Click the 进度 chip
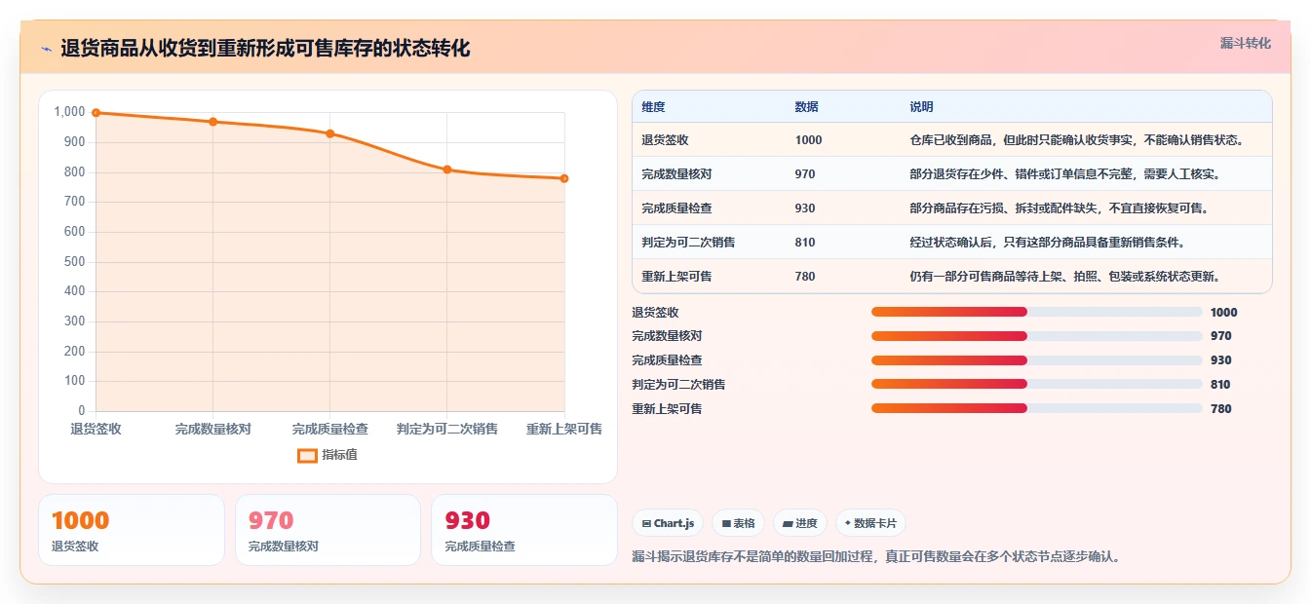This screenshot has height=604, width=1311. pyautogui.click(x=799, y=523)
